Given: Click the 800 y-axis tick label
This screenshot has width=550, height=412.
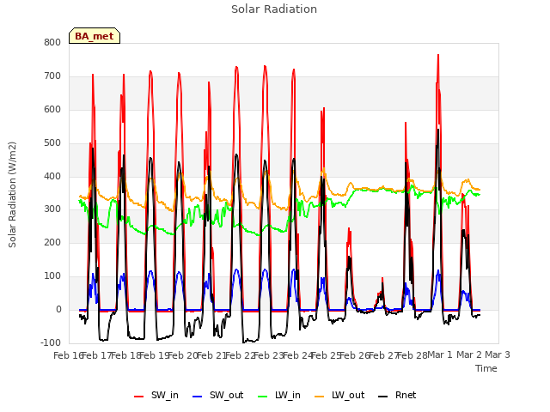Looking at the screenshot, I should pos(52,42).
